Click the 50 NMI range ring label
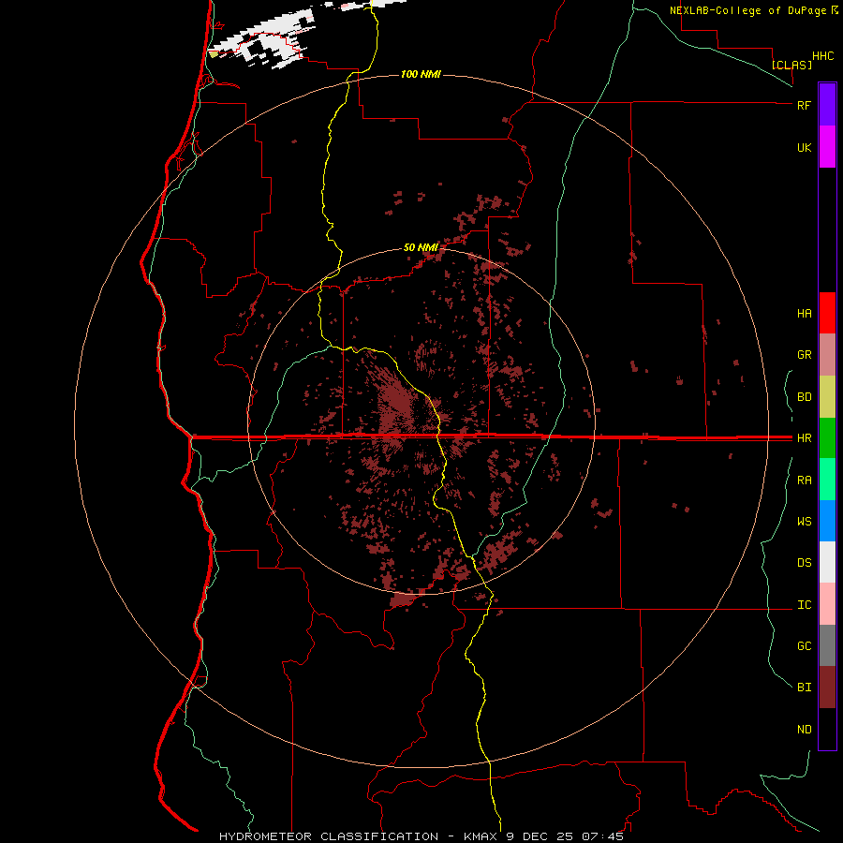This screenshot has width=843, height=843. [x=421, y=247]
